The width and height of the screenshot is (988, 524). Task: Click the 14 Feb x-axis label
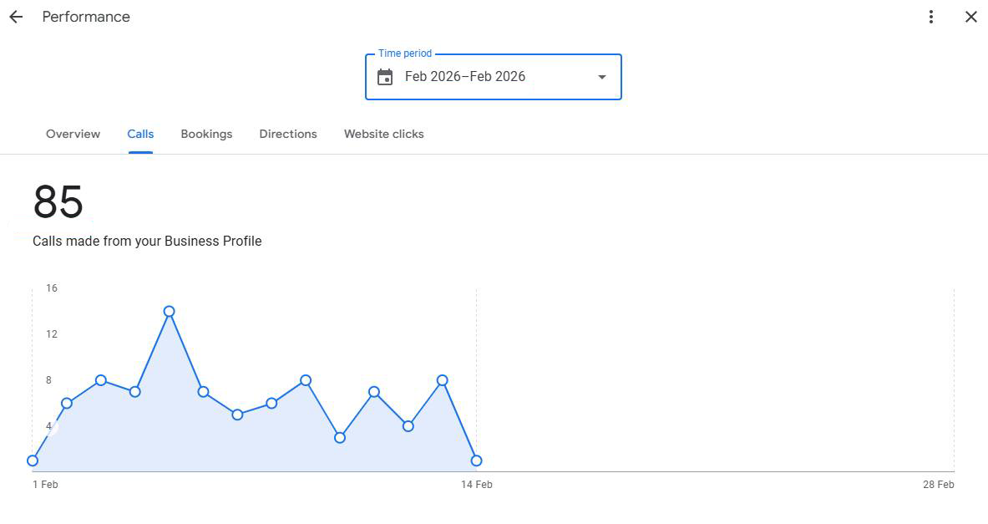(477, 485)
